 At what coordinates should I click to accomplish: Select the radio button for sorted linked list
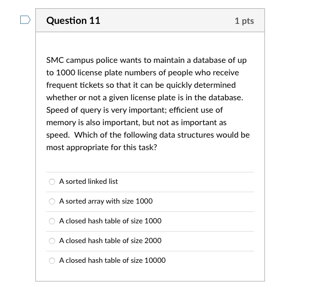coord(52,182)
